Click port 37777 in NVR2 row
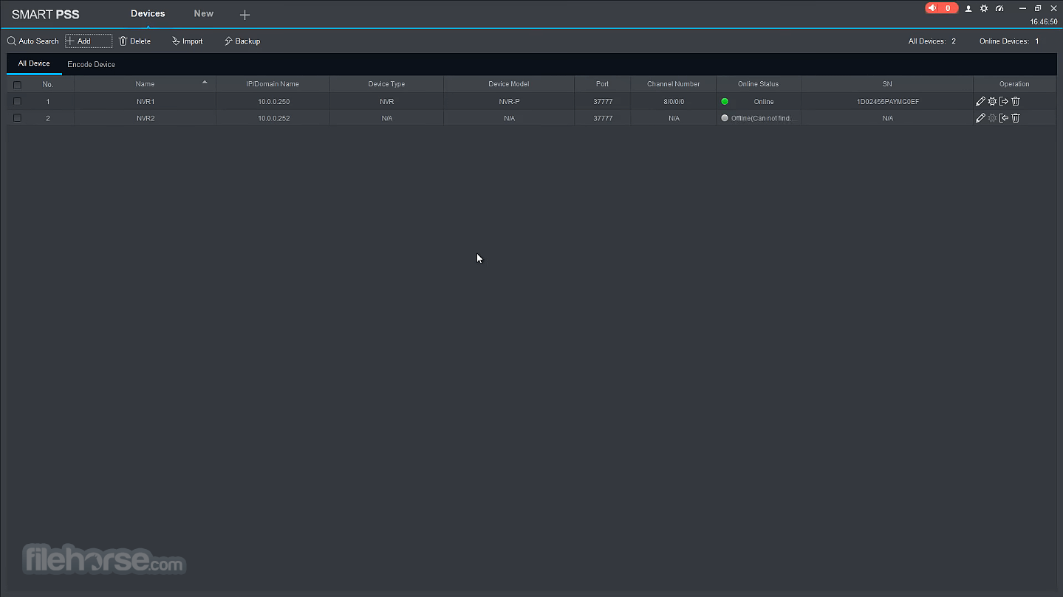The width and height of the screenshot is (1063, 597). [x=602, y=118]
